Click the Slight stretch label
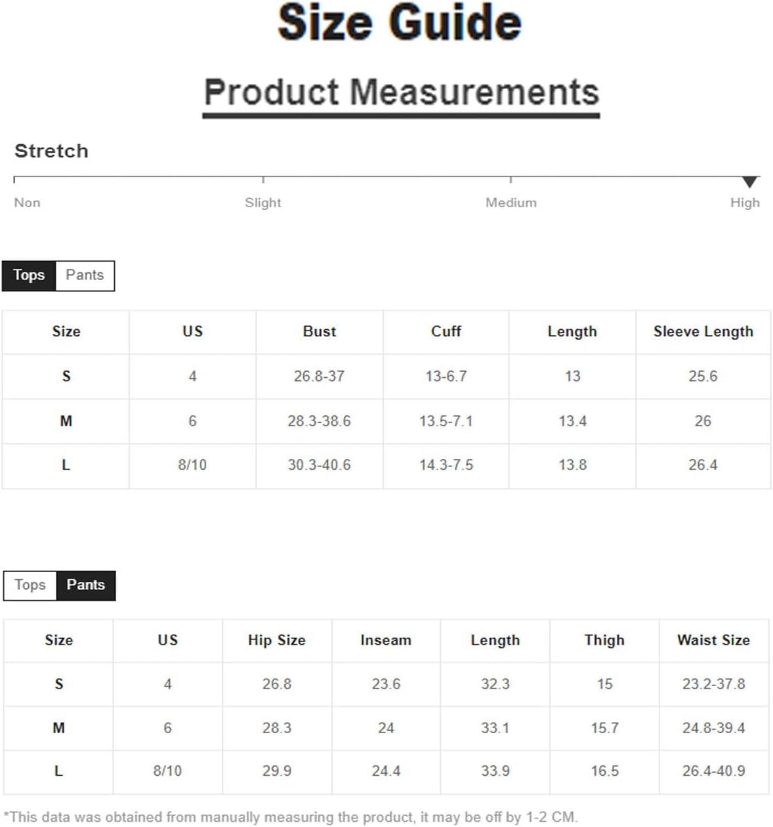 click(262, 203)
